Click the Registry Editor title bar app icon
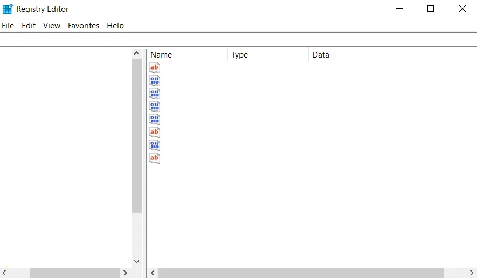This screenshot has height=278, width=477. tap(8, 9)
